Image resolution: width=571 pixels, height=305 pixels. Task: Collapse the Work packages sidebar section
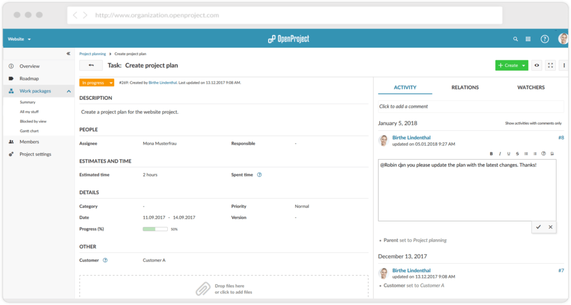click(69, 91)
